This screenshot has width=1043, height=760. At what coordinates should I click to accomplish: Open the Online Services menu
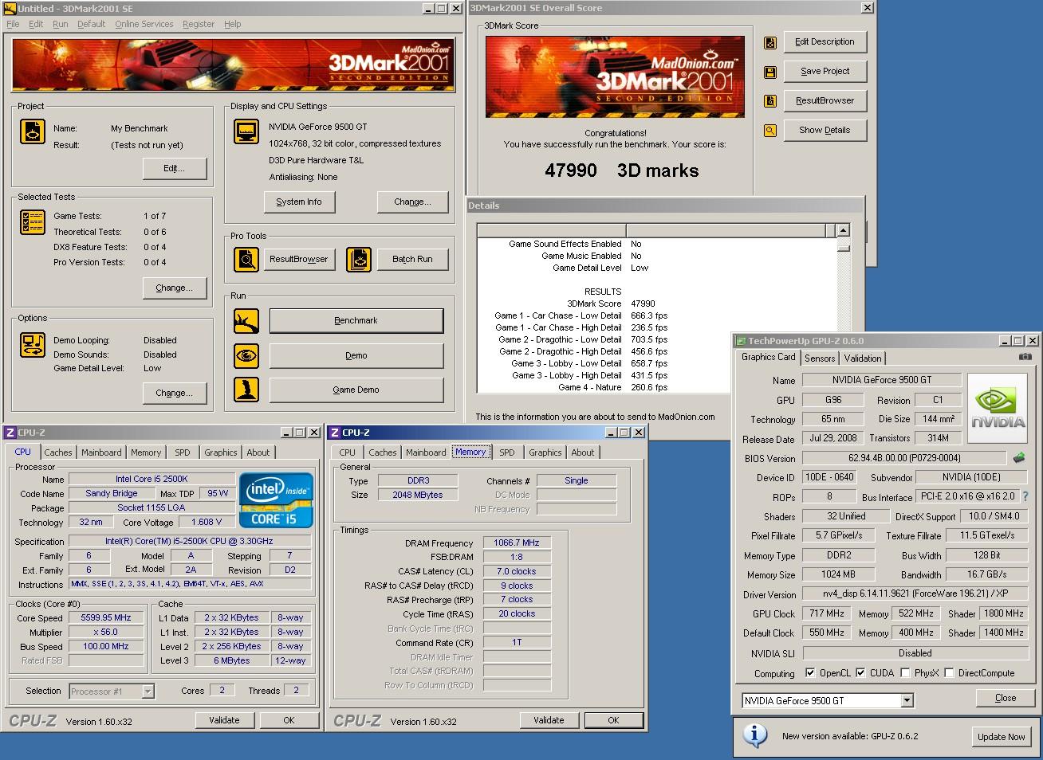click(x=144, y=24)
